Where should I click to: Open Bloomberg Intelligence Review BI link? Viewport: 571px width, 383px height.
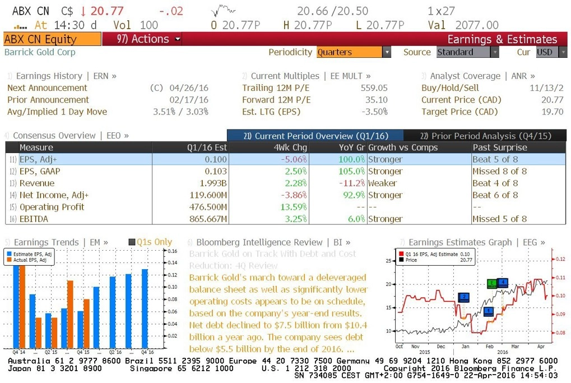[269, 242]
